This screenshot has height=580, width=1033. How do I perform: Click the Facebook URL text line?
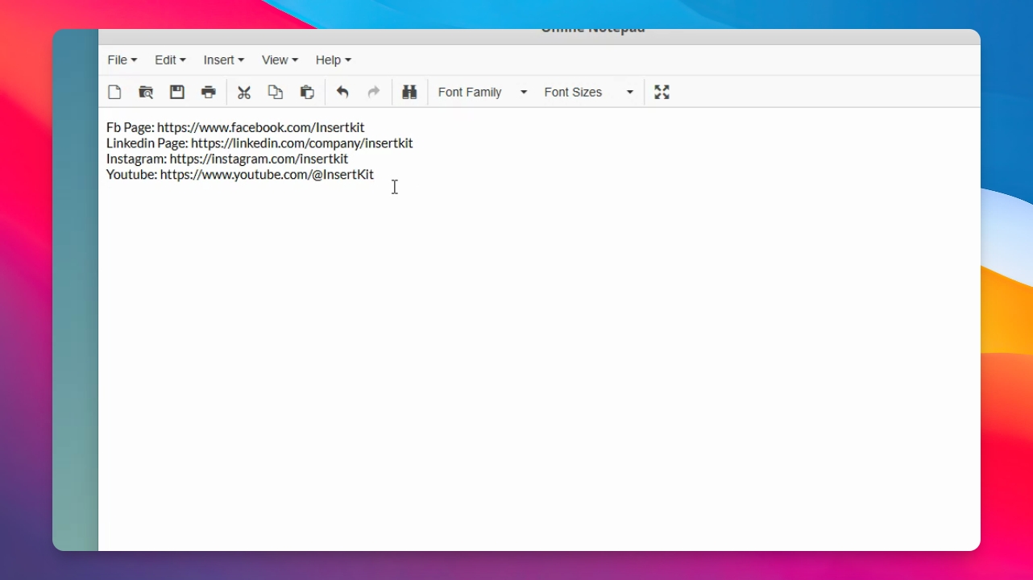pos(235,127)
